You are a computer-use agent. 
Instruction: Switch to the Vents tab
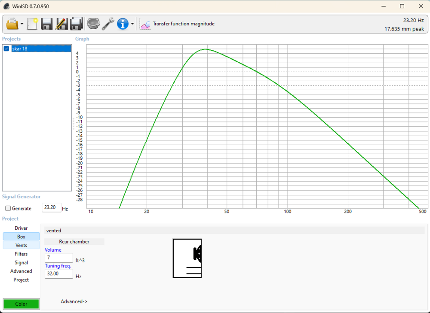pos(21,245)
